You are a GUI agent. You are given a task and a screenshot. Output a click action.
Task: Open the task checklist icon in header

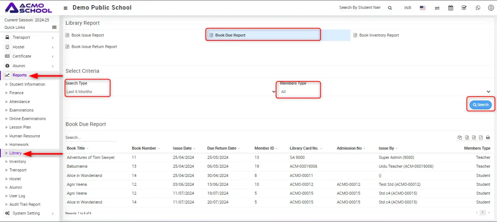(464, 8)
